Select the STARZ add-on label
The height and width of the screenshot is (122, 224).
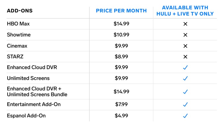[x=15, y=57]
